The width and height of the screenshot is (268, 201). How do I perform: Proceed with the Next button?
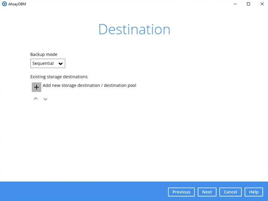pyautogui.click(x=207, y=192)
